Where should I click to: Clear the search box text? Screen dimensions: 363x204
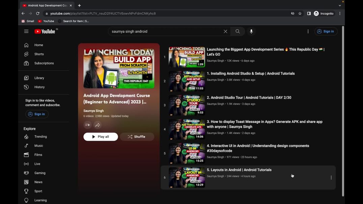click(x=225, y=31)
